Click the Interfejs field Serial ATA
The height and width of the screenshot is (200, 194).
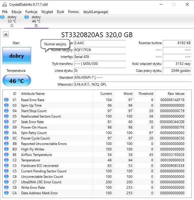(x=100, y=57)
